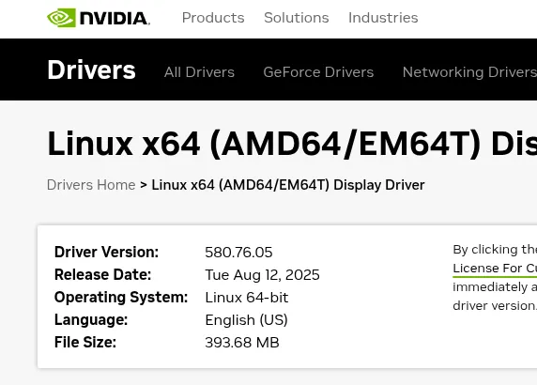The width and height of the screenshot is (537, 385).
Task: Open the Products menu
Action: pyautogui.click(x=213, y=18)
